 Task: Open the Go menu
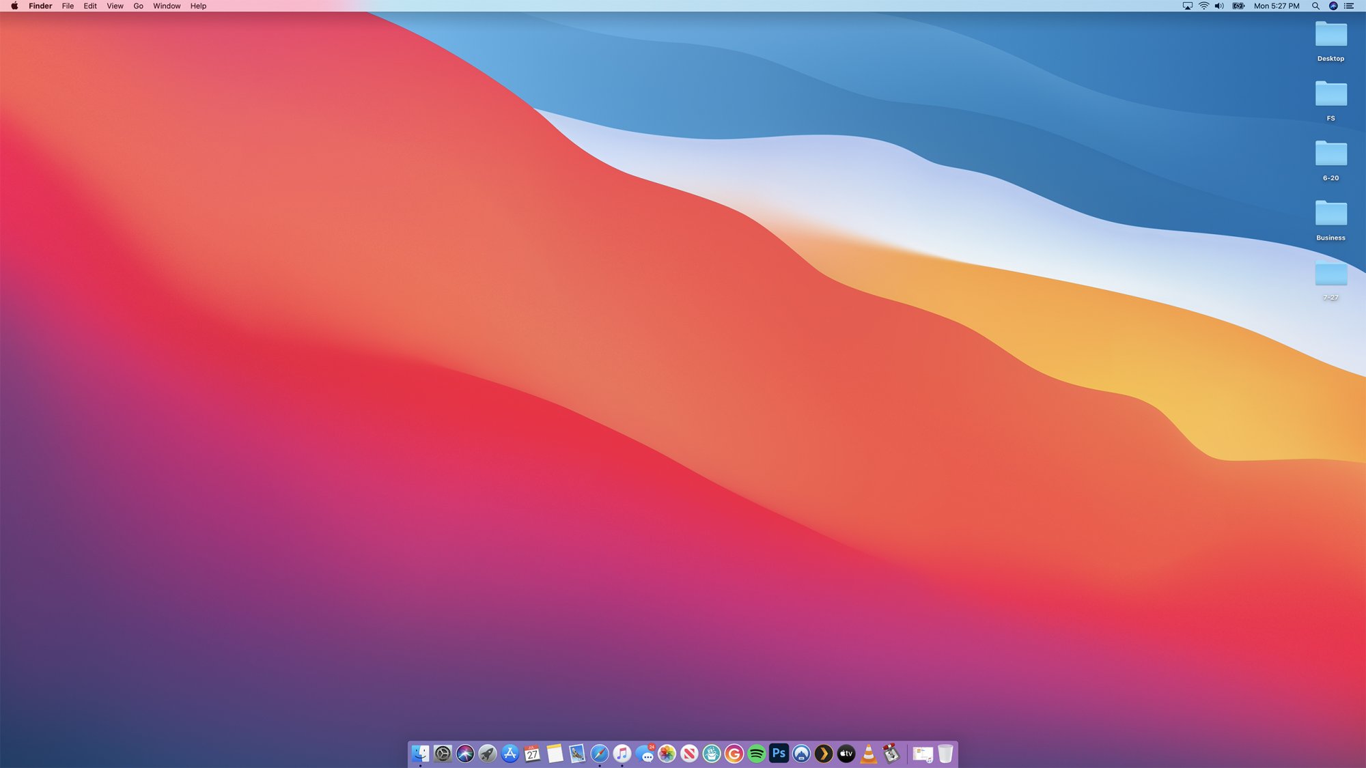tap(138, 6)
